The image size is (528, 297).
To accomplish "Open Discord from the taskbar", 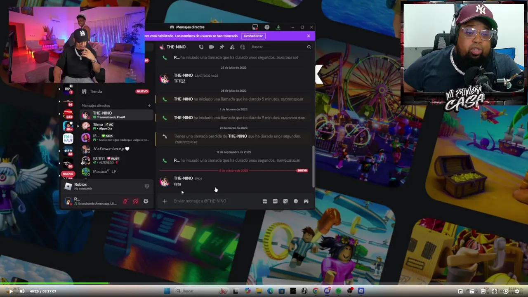I will (x=327, y=291).
